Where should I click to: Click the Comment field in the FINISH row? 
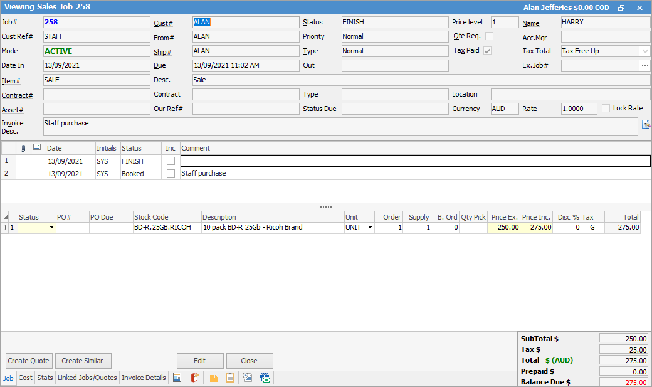415,161
